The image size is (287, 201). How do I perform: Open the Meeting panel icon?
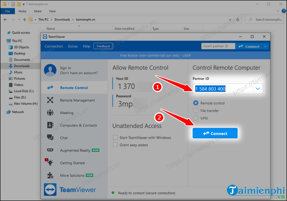[50, 113]
